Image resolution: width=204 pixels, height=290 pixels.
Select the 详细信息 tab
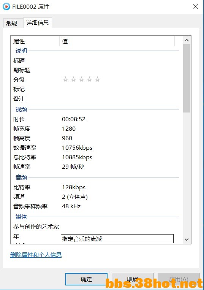[x=38, y=23]
